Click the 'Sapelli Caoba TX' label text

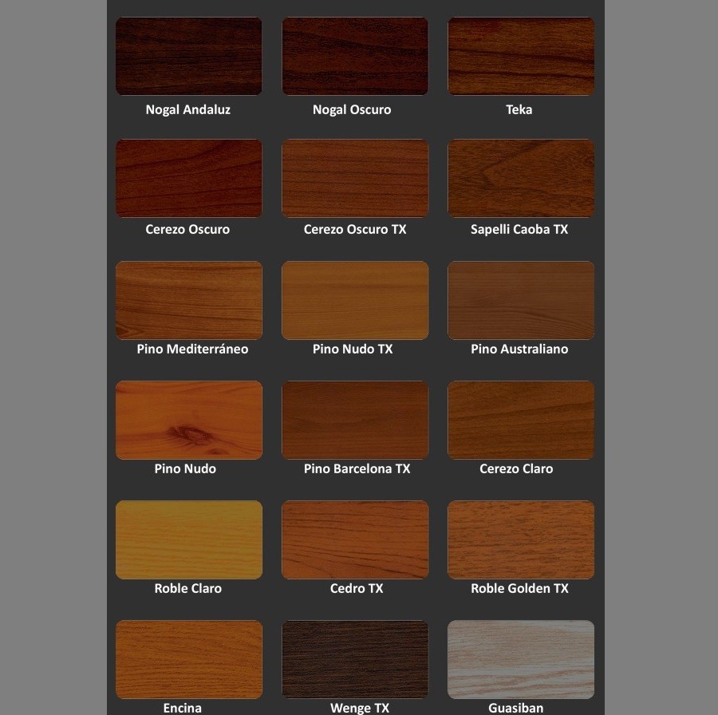[x=519, y=230]
